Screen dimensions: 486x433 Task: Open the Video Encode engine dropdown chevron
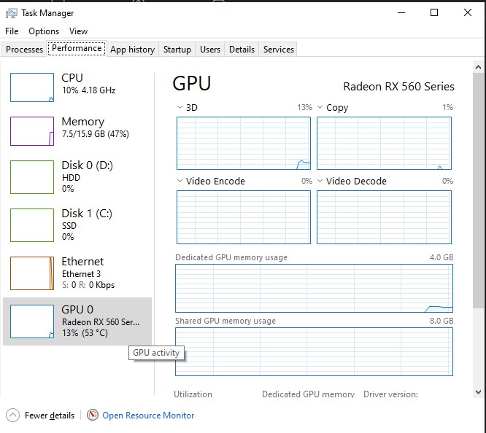click(180, 181)
